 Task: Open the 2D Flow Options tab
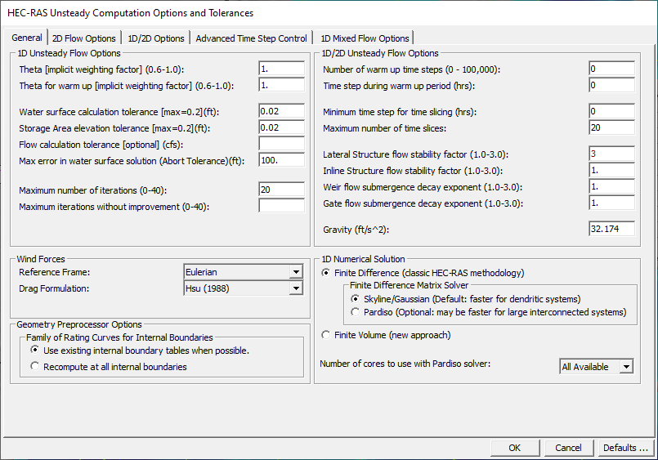coord(84,38)
